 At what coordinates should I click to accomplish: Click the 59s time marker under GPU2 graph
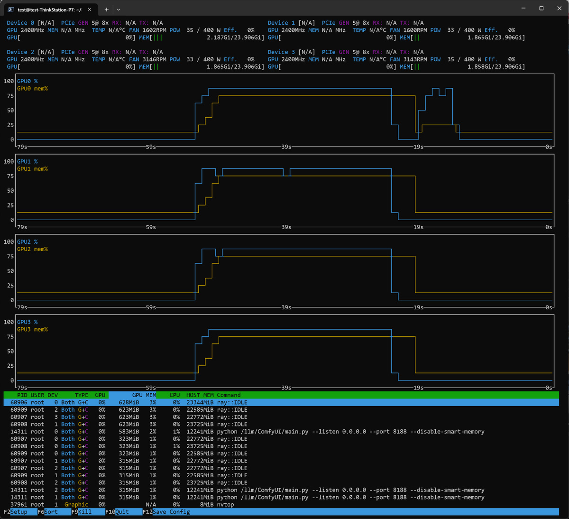[x=151, y=307]
